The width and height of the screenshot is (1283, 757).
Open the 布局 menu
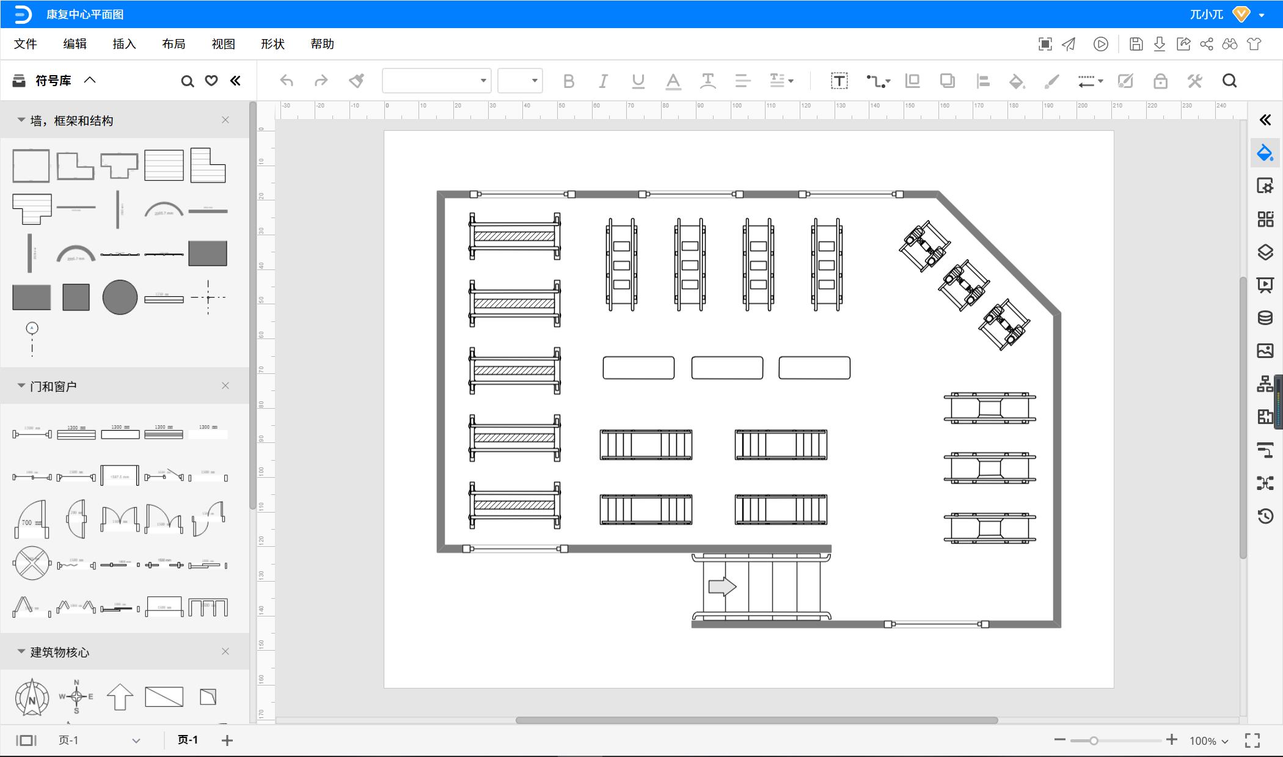(x=174, y=44)
